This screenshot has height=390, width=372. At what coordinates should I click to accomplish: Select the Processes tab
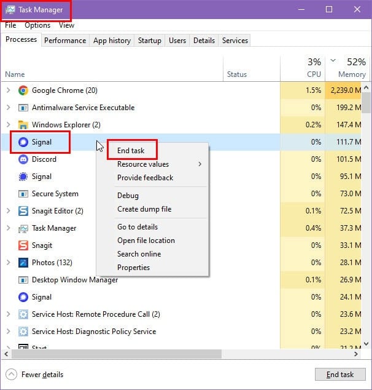21,39
